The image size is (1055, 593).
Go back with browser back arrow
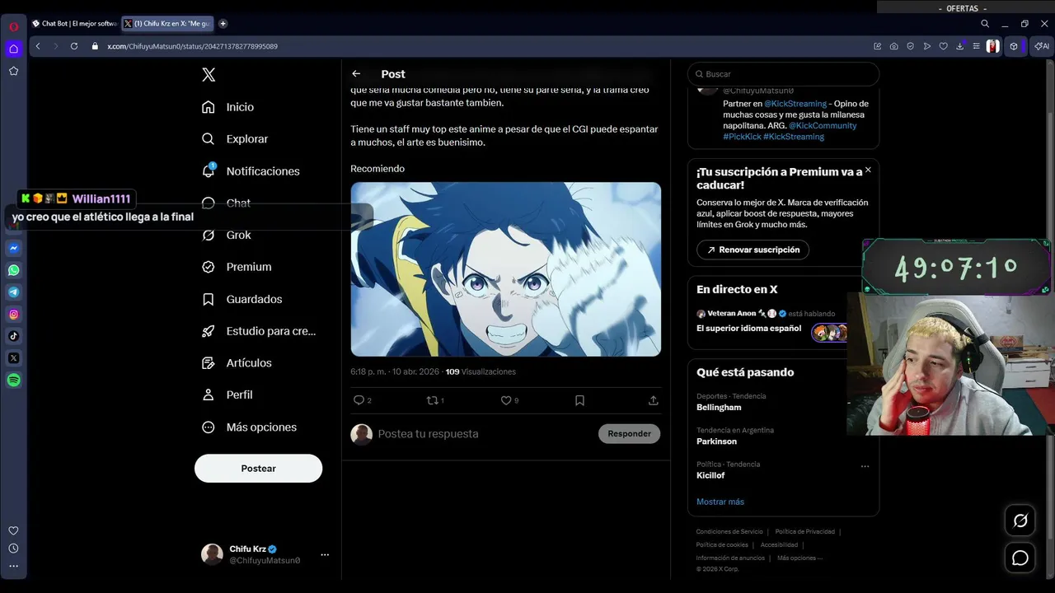coord(38,46)
